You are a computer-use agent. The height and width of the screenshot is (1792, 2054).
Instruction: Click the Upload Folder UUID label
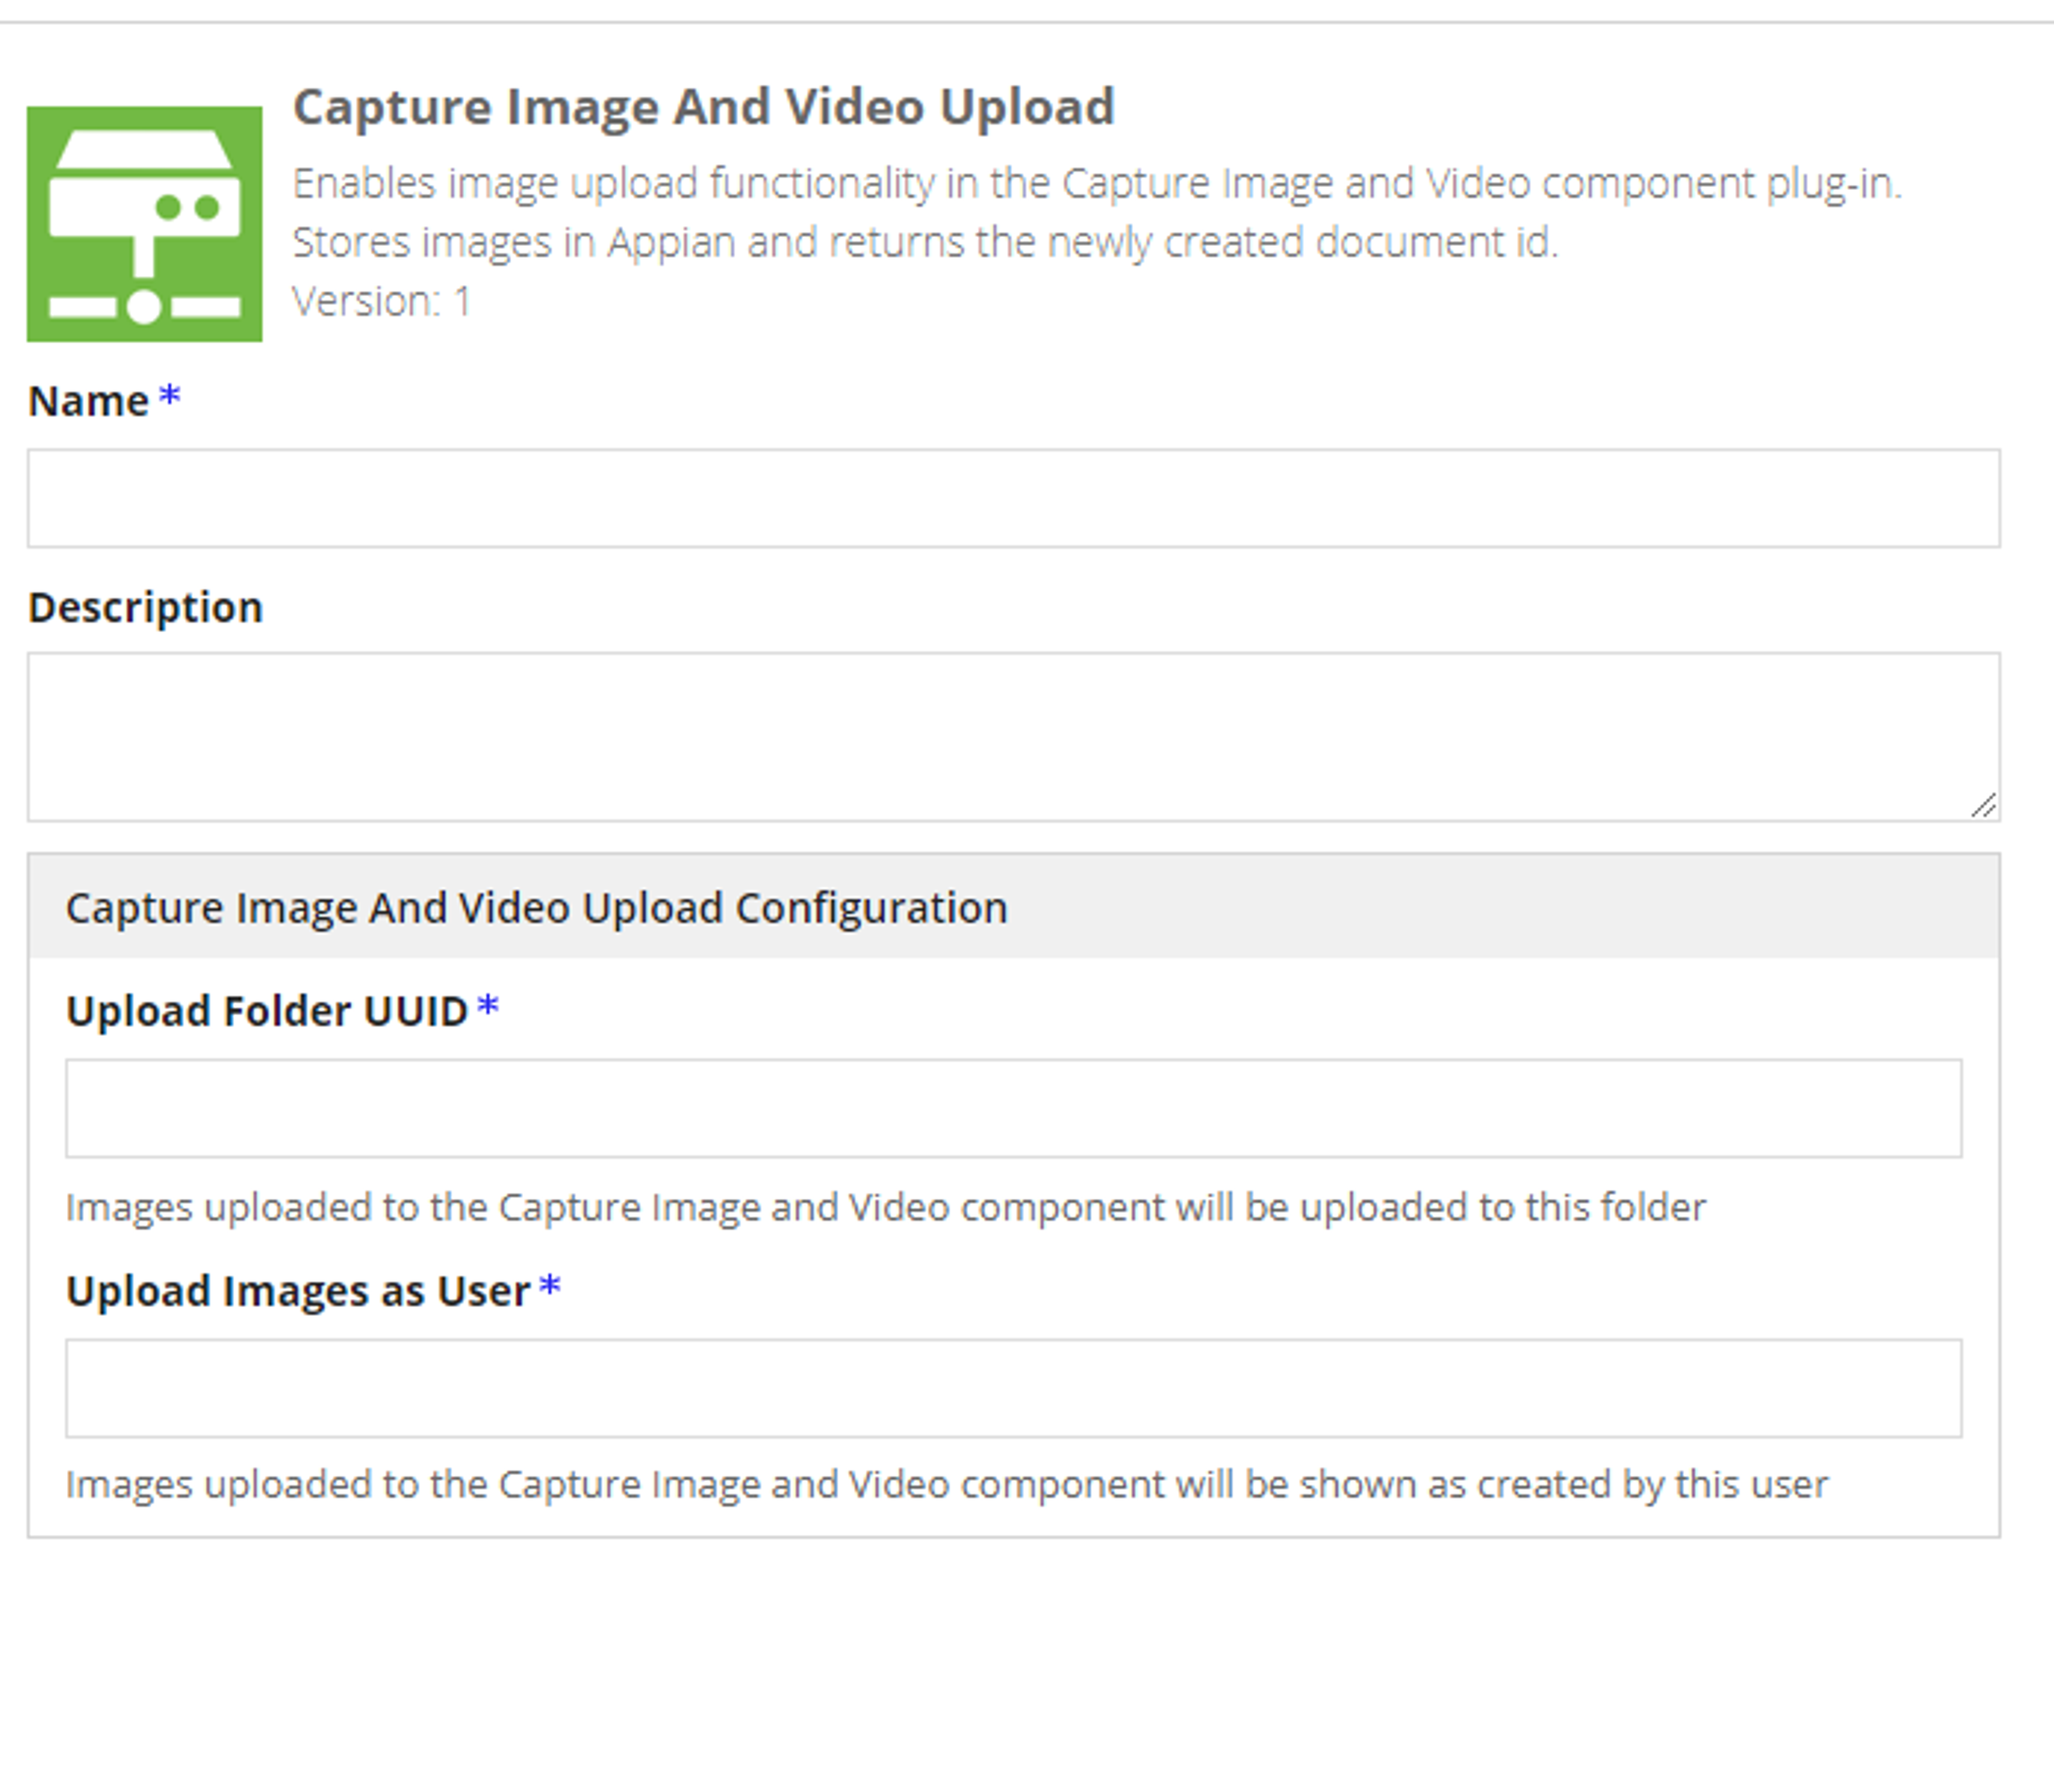coord(267,1011)
